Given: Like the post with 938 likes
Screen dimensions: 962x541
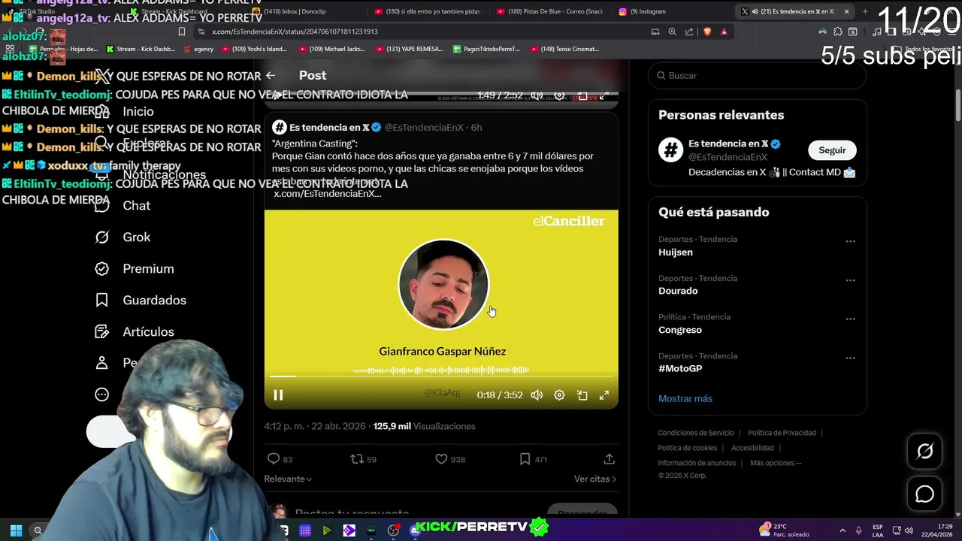Looking at the screenshot, I should (x=450, y=459).
